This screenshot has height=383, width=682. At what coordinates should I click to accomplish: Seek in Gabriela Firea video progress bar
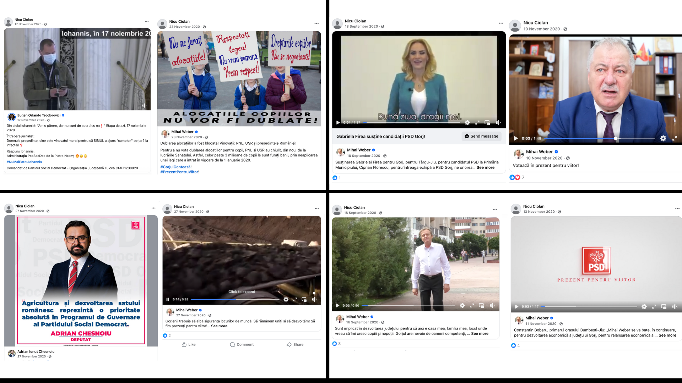412,123
